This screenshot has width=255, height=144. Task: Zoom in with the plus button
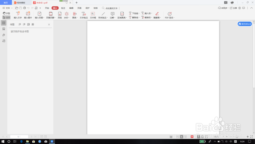(248, 137)
